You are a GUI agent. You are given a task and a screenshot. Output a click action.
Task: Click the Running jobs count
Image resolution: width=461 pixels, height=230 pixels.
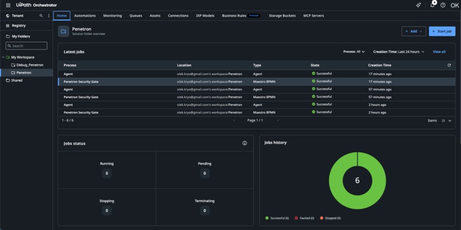pyautogui.click(x=107, y=173)
